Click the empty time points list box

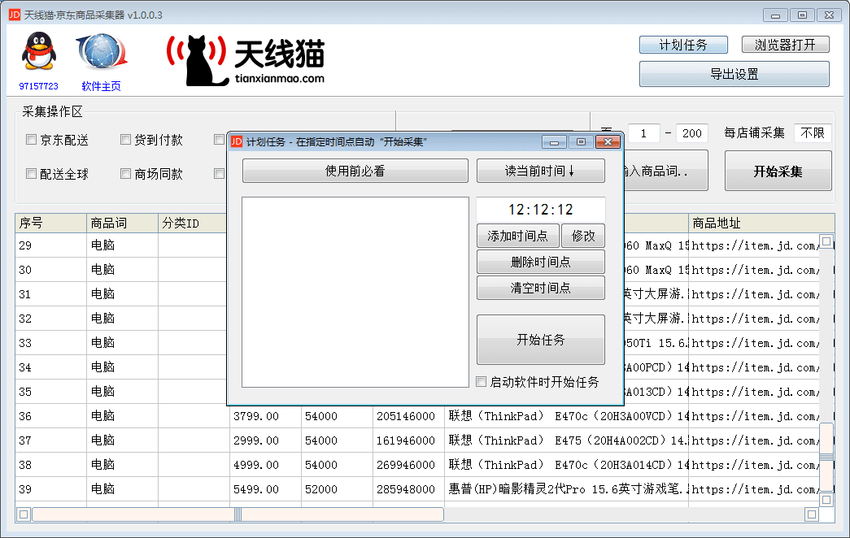click(355, 292)
